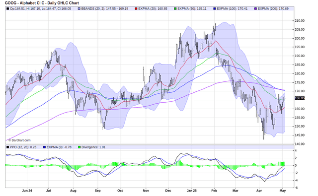Screen dimensions: 318x196
Task: Click the Apr date axis label
Action: [x=259, y=191]
